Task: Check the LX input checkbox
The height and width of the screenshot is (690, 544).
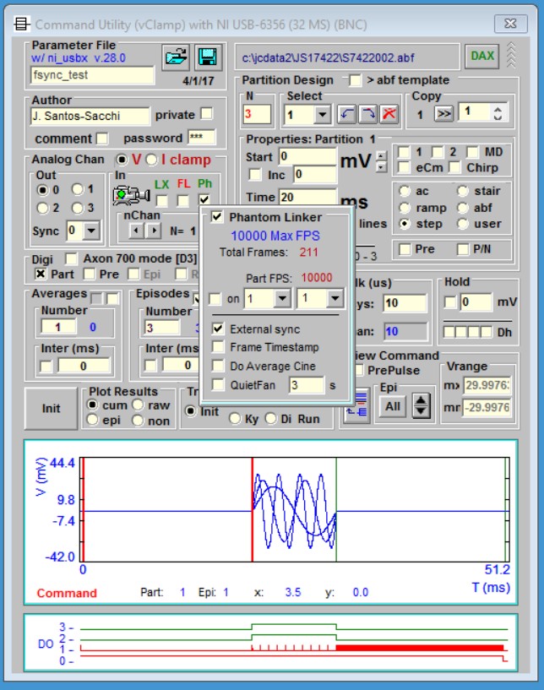Action: [161, 201]
